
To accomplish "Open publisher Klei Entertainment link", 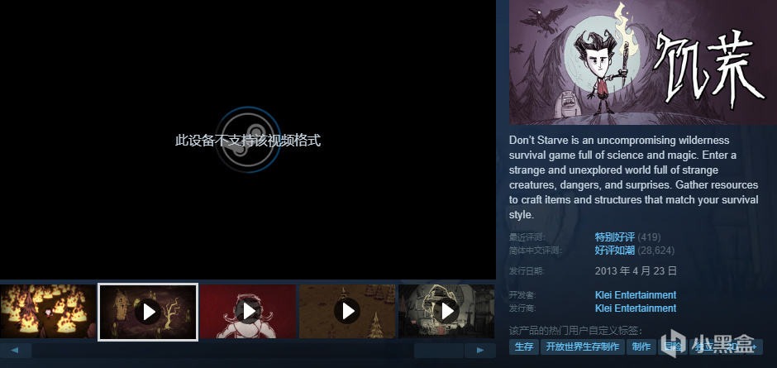I will click(x=636, y=308).
